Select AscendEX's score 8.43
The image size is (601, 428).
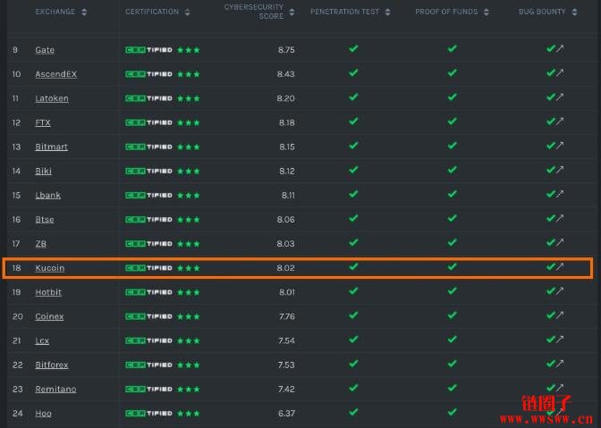coord(286,74)
